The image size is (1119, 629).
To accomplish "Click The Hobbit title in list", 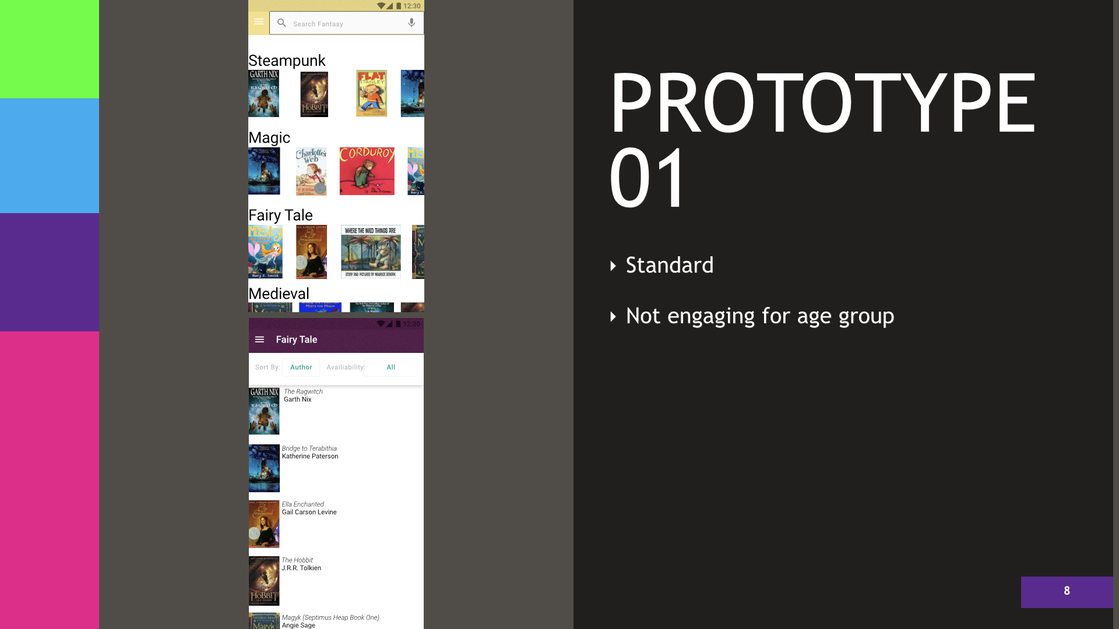I will click(297, 560).
